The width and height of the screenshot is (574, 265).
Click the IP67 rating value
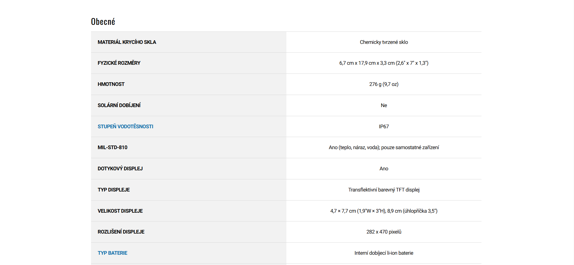click(x=384, y=126)
